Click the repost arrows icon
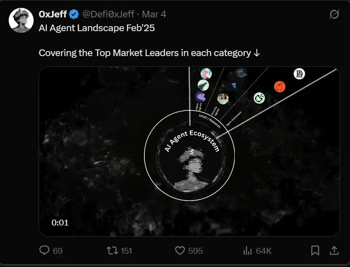The image size is (350, 267). click(112, 250)
